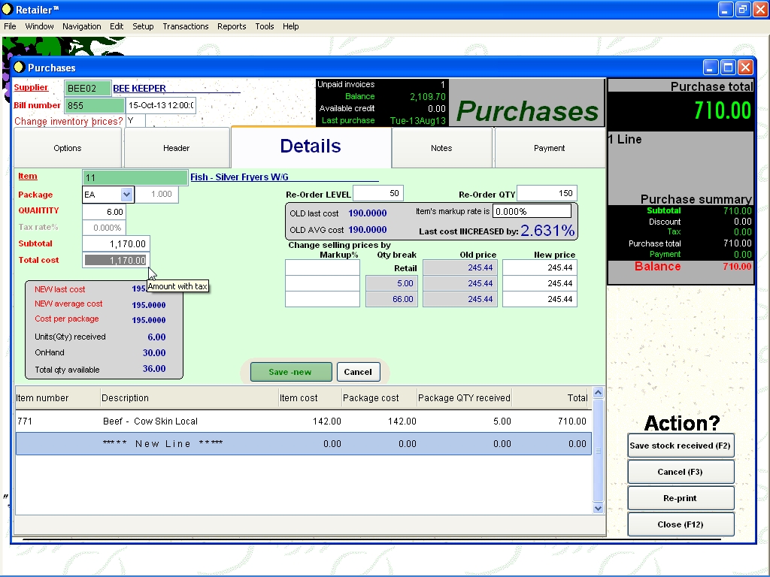Click the Quantity input field
Screen dimensions: 770x577
click(x=104, y=212)
